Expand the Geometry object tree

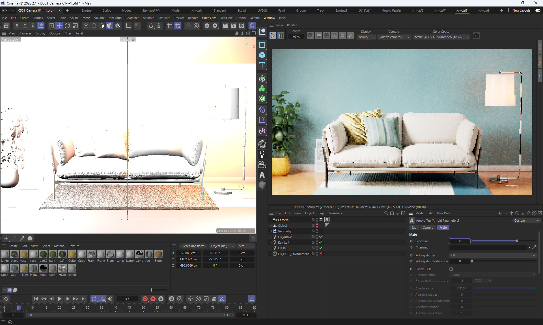pyautogui.click(x=270, y=231)
